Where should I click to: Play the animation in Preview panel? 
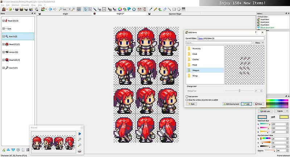click(80, 134)
